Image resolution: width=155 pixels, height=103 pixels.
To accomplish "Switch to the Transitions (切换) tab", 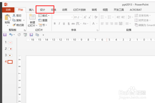I will tap(53, 10).
